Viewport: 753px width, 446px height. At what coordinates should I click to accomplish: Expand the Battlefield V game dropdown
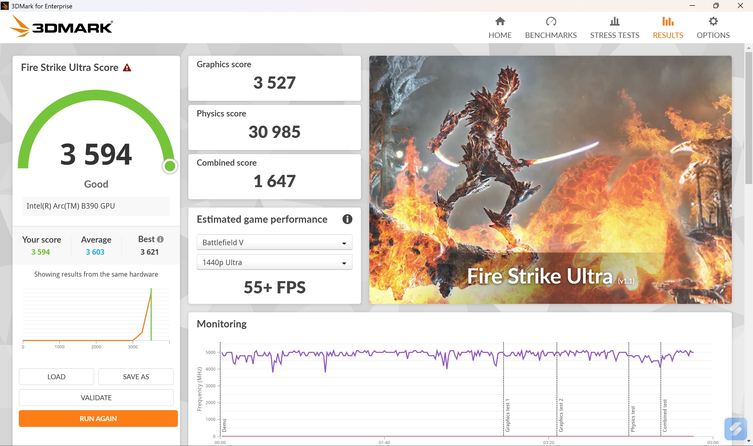tap(274, 243)
